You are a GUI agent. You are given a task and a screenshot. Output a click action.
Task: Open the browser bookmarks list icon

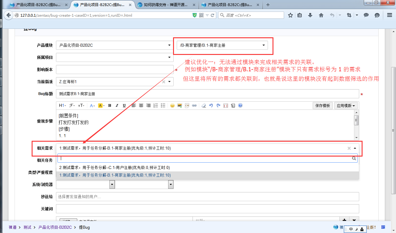click(x=300, y=15)
